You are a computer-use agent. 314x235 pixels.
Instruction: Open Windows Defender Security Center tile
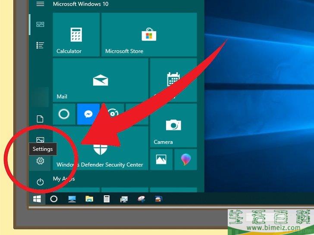[x=100, y=148]
